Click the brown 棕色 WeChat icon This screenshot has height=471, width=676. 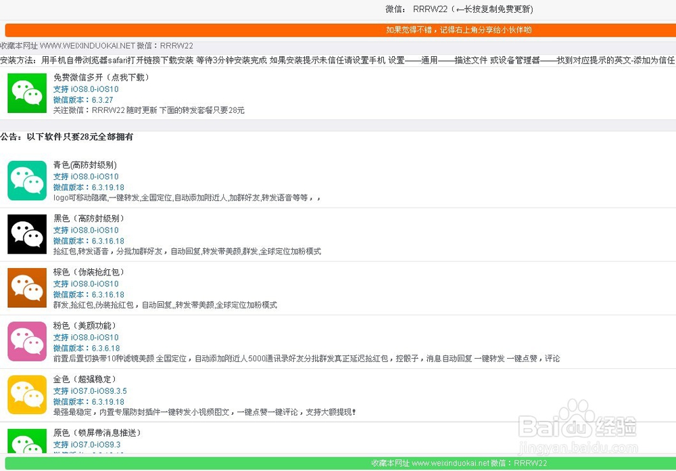(x=27, y=288)
